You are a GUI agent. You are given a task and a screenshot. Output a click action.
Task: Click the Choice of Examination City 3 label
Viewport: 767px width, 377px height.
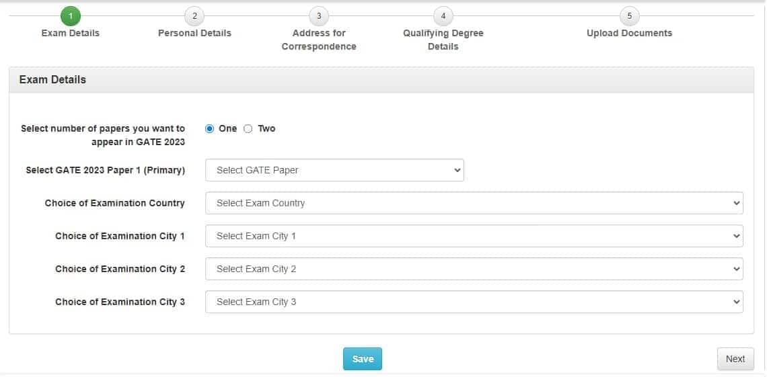pos(120,302)
